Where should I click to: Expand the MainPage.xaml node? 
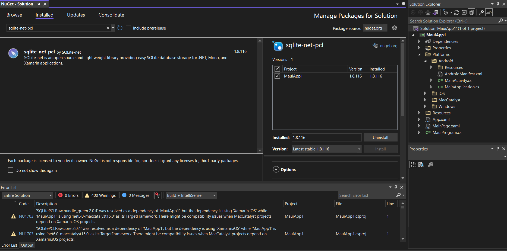point(419,126)
